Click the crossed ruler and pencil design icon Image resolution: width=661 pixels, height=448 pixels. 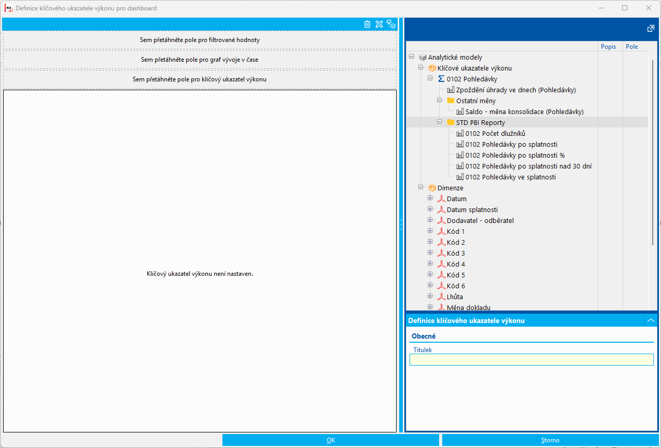point(379,24)
